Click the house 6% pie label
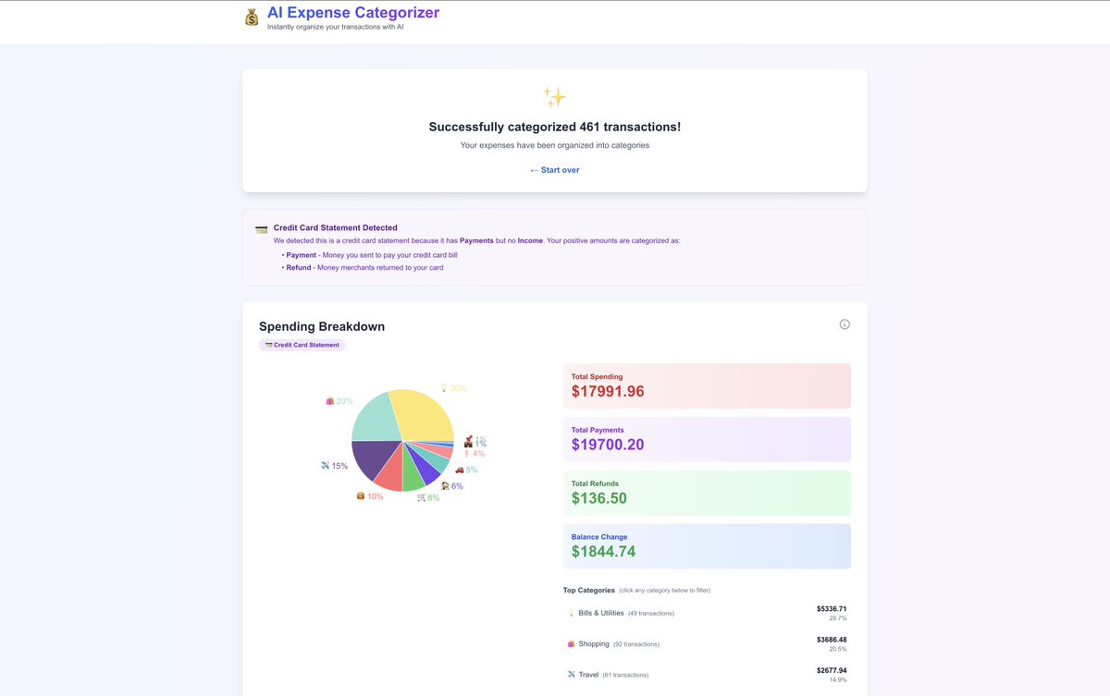1110x696 pixels. (452, 486)
